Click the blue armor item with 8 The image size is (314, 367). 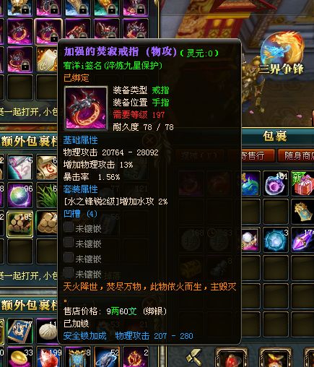pyautogui.click(x=77, y=358)
